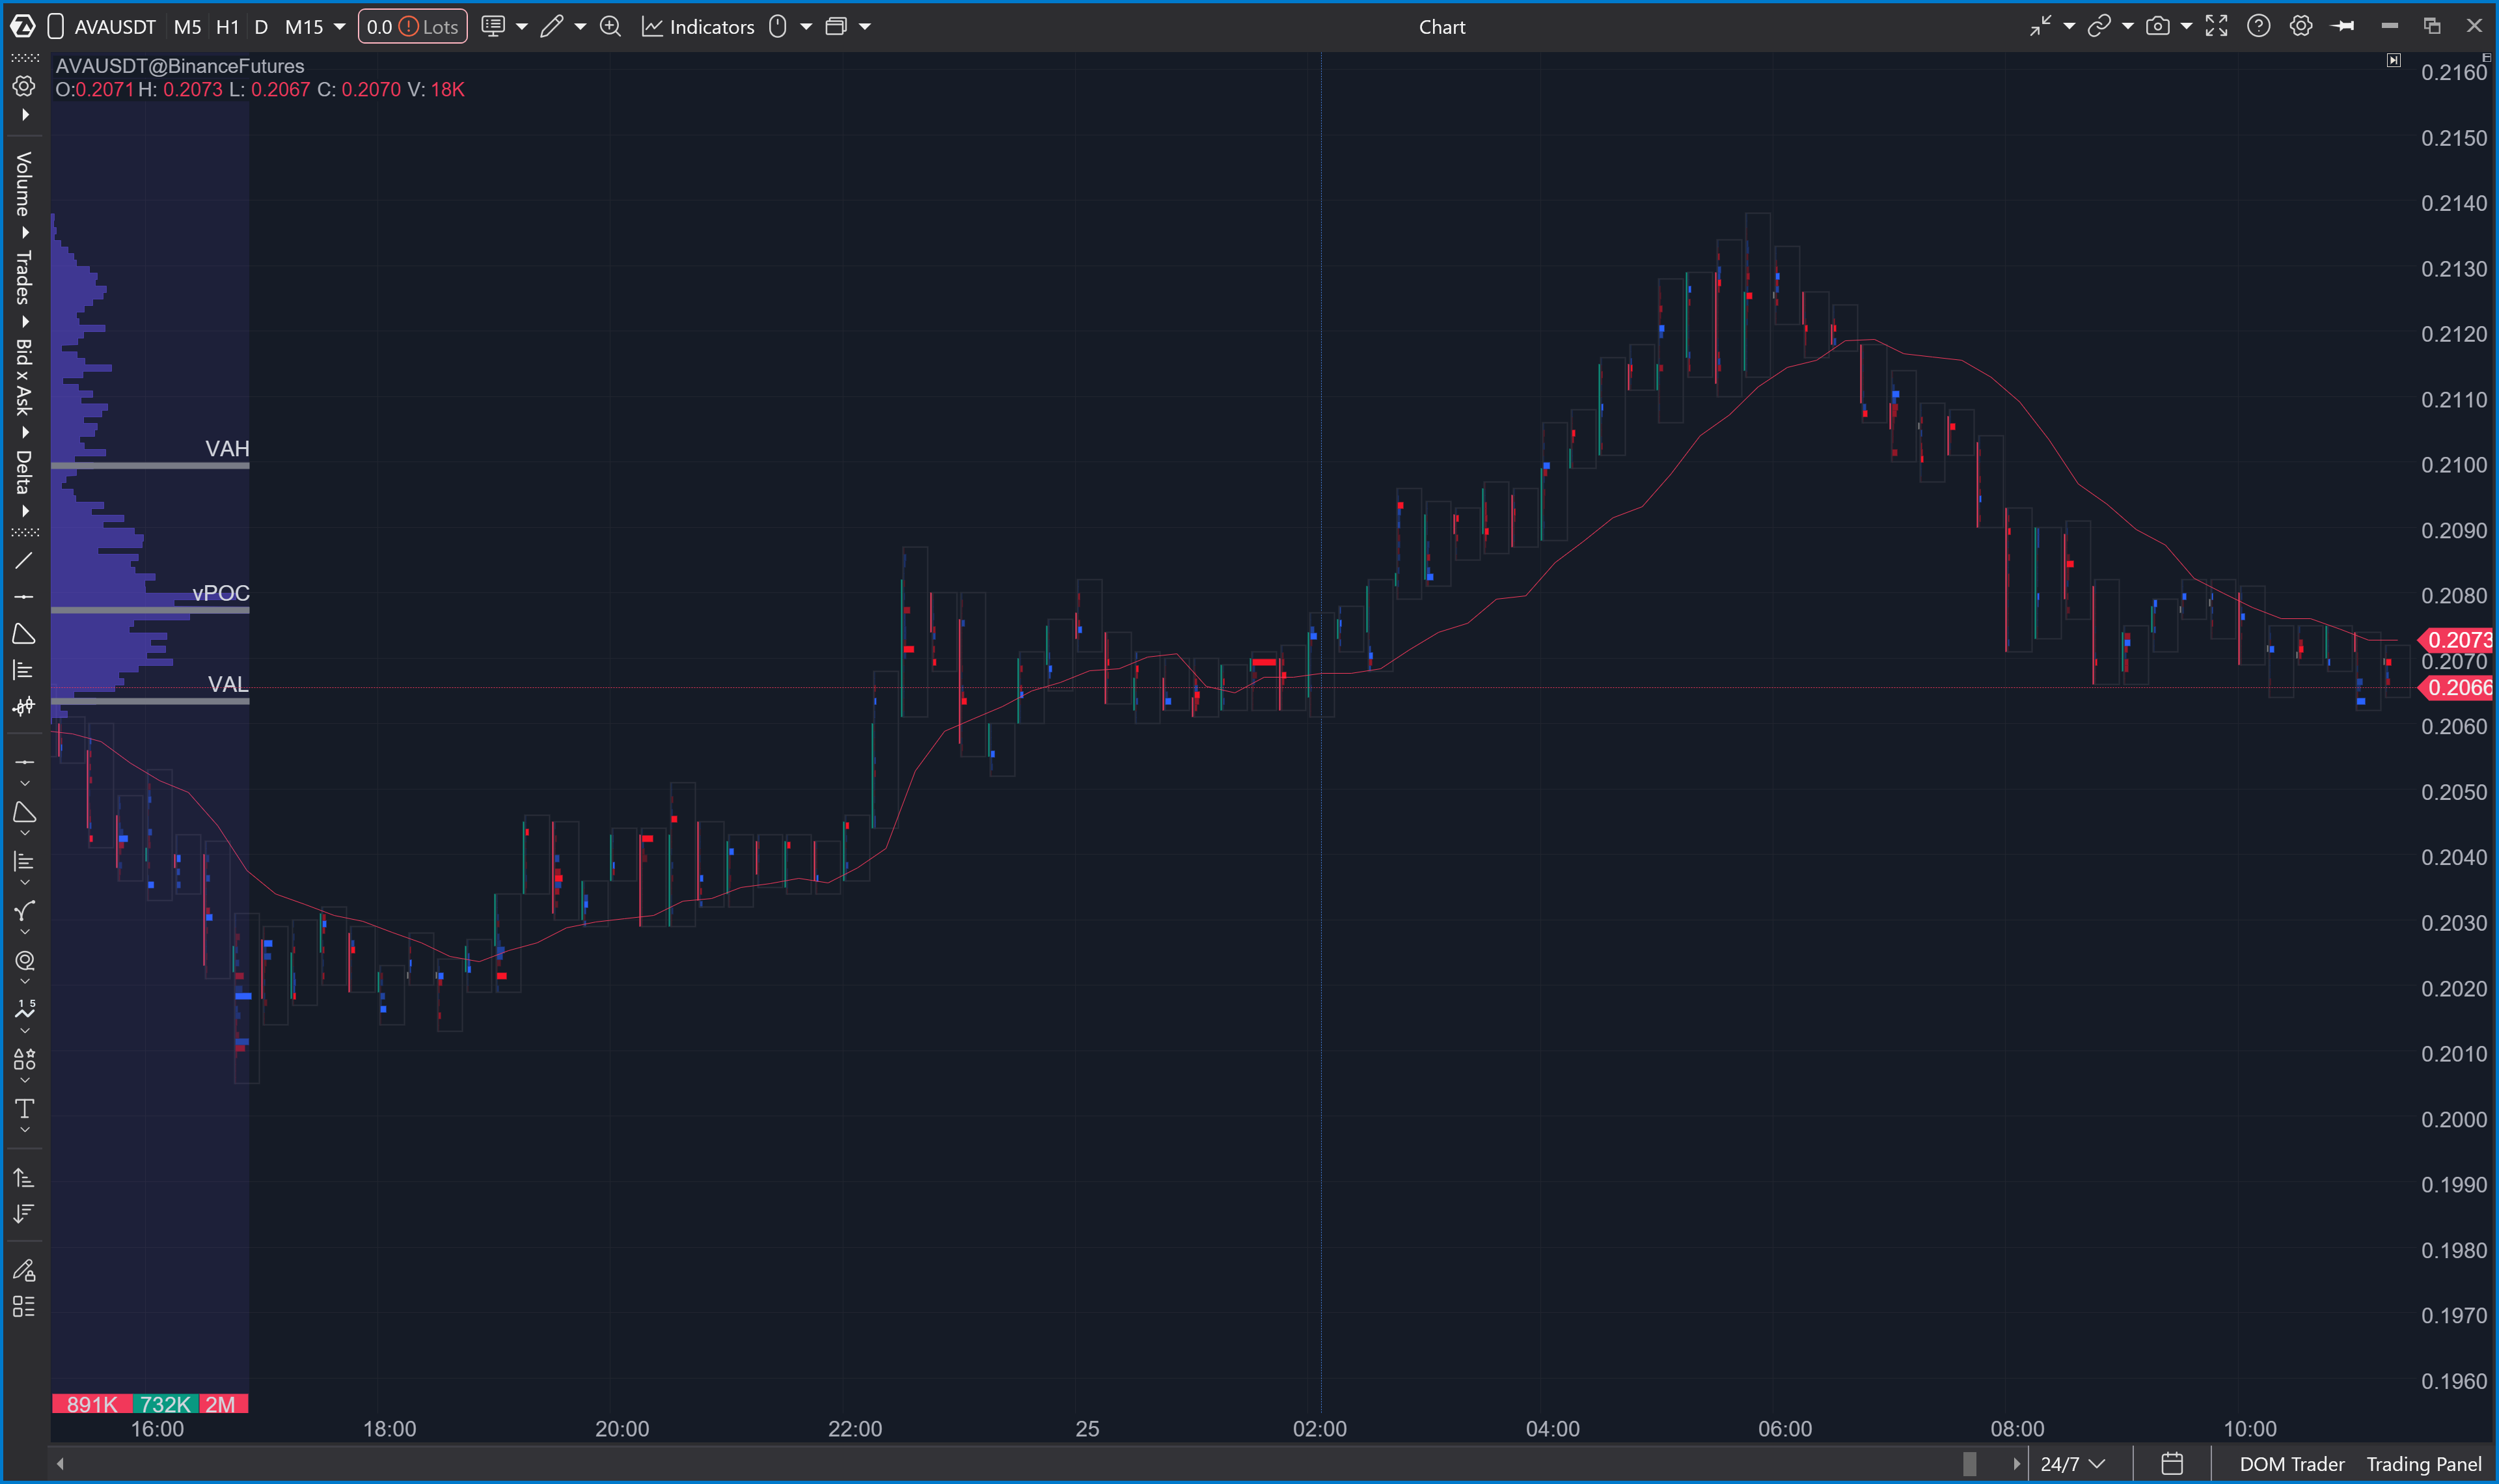Open the 24/7 session dropdown

point(2072,1464)
